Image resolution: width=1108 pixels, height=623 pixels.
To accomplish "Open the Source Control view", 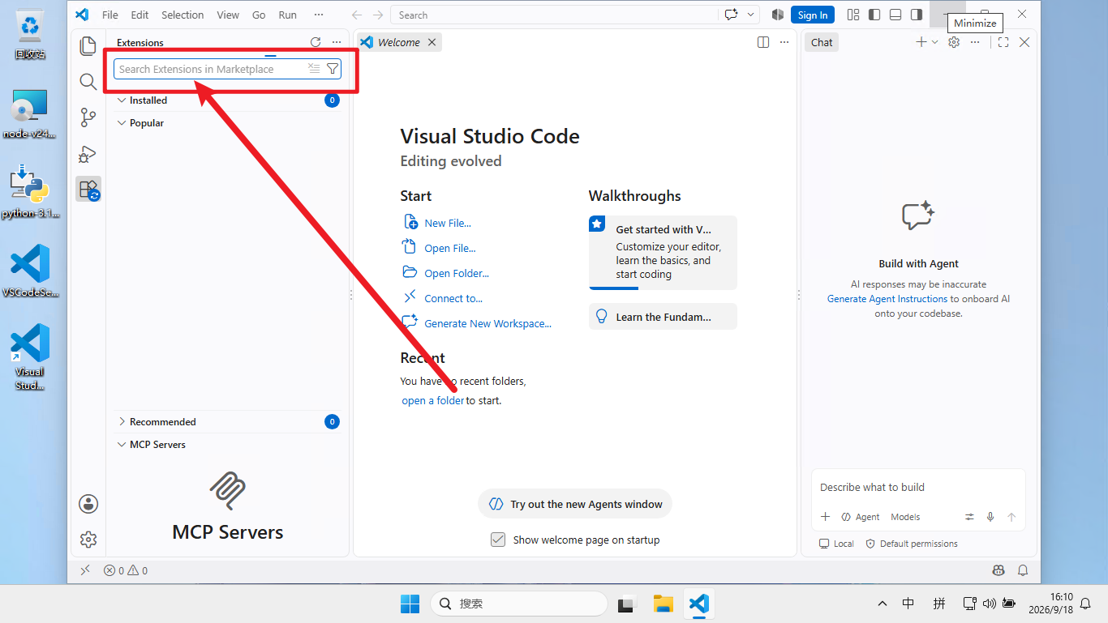I will pos(88,117).
